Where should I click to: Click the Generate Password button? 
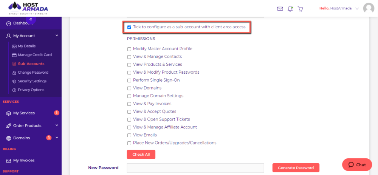coord(296,168)
